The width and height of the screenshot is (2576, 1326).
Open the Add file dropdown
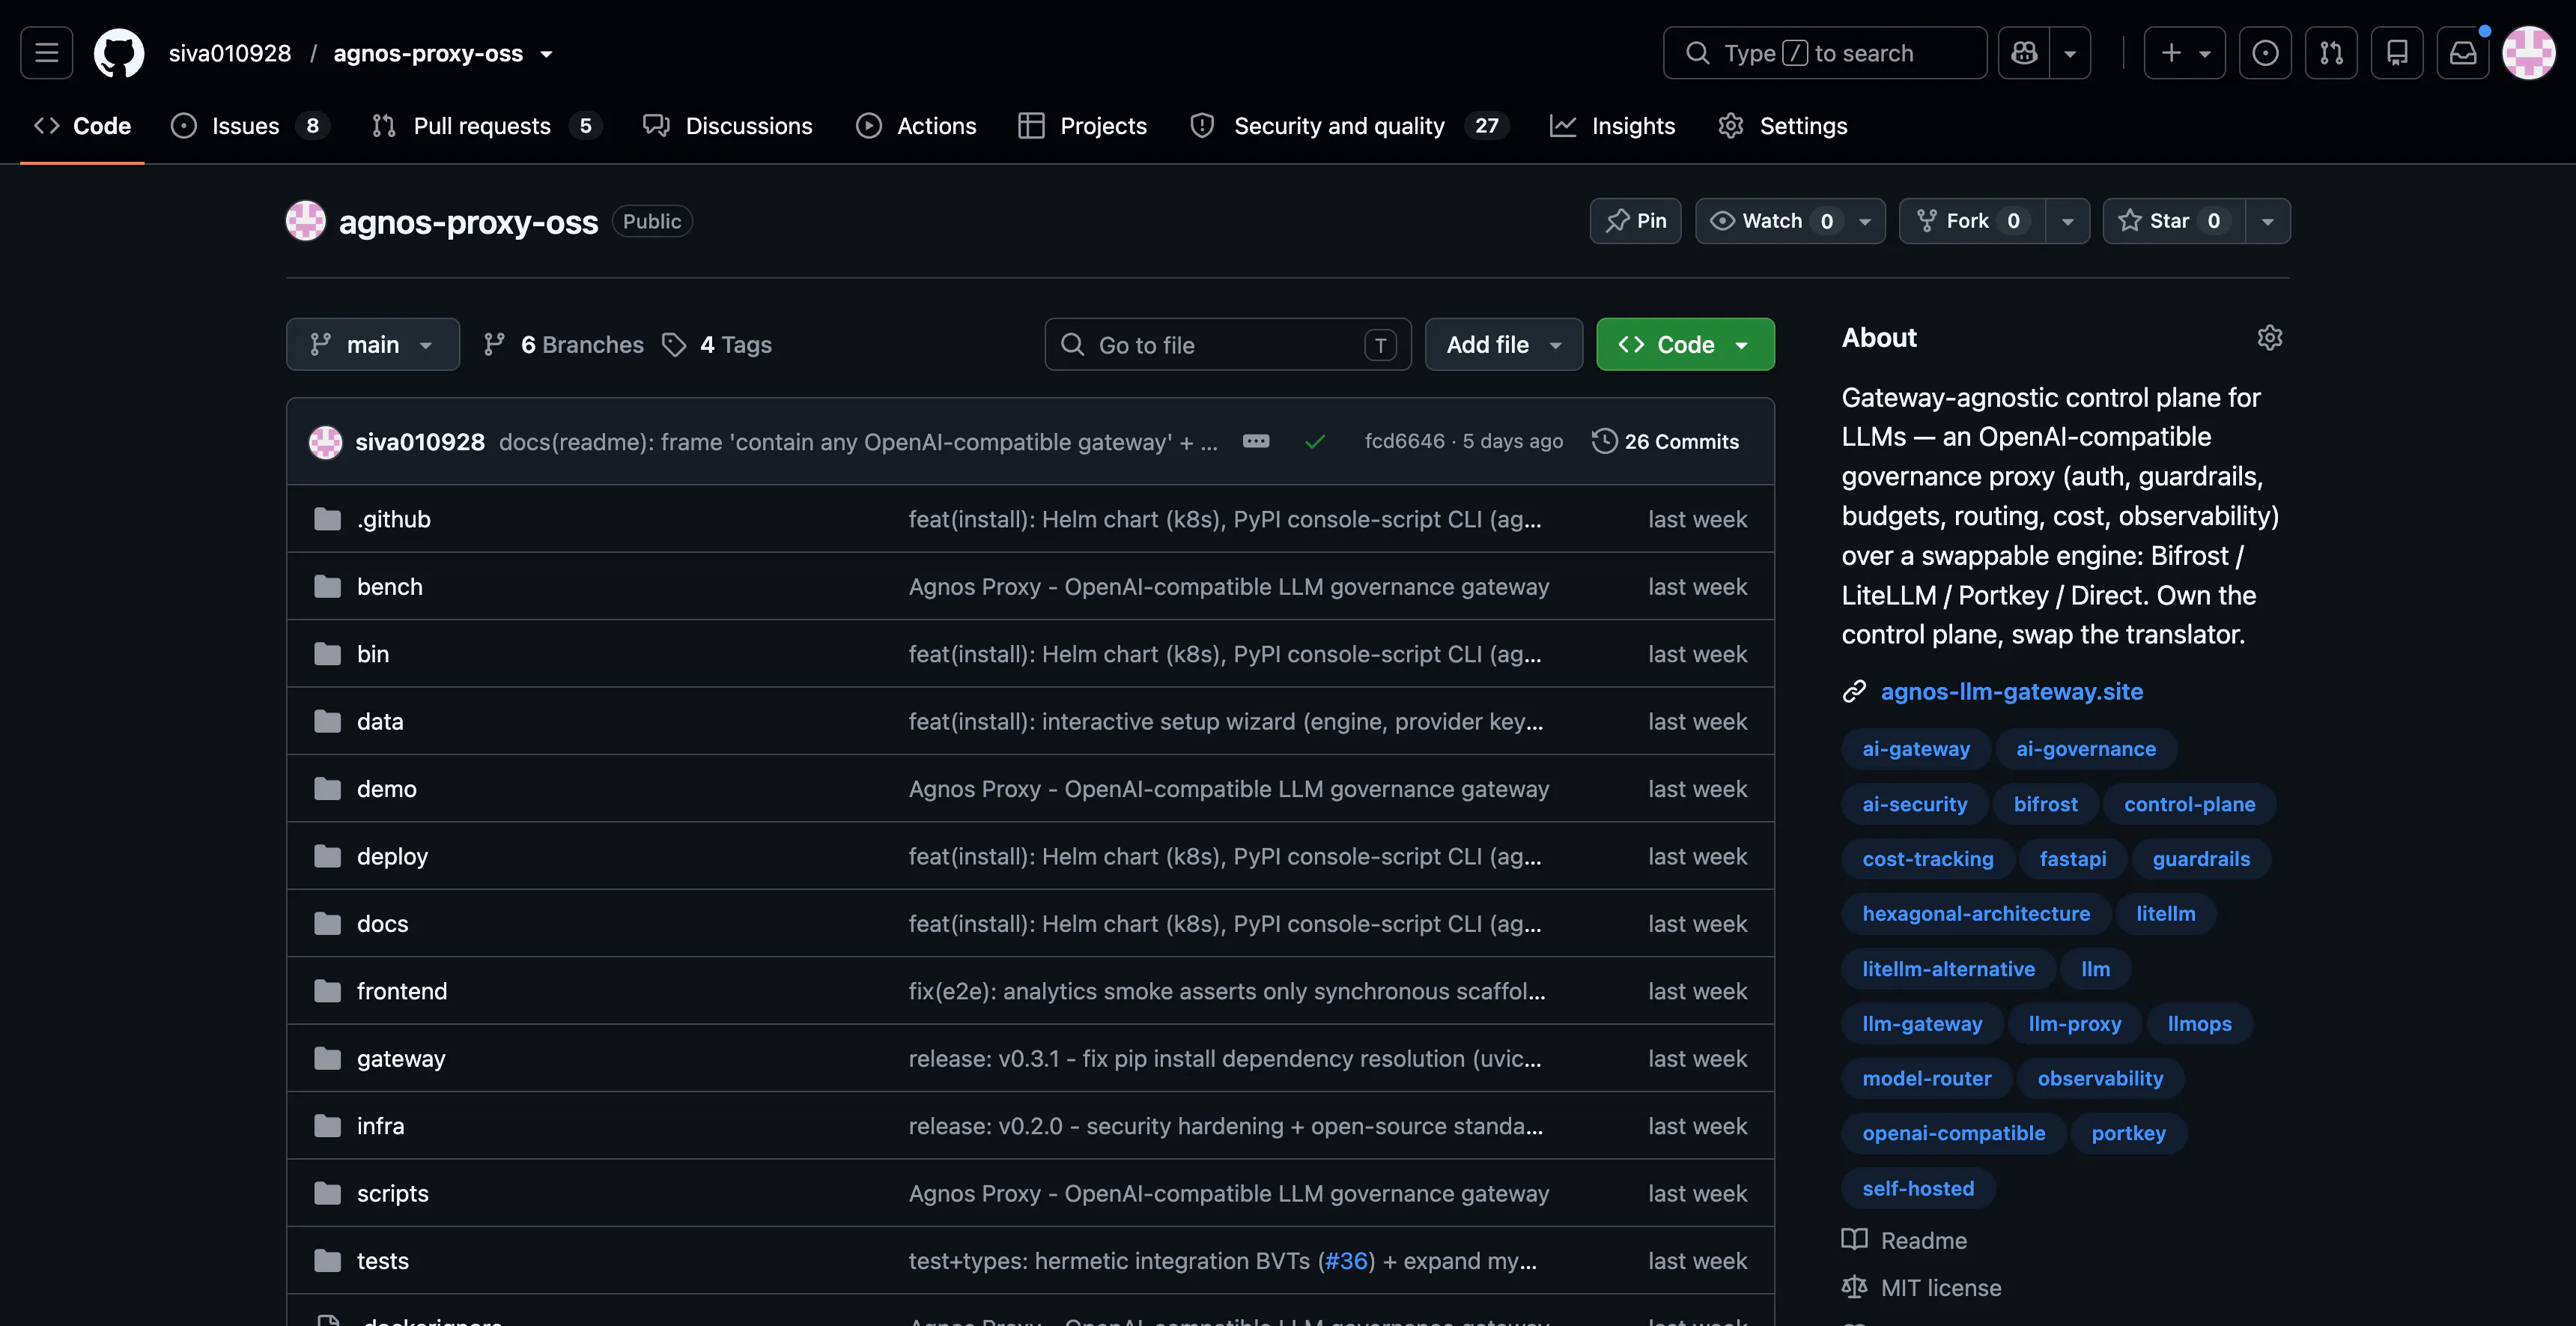1504,345
